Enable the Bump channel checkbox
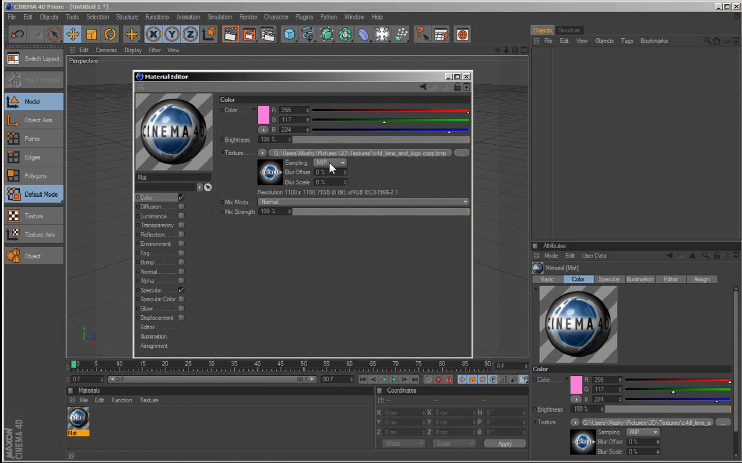The image size is (742, 463). pos(181,262)
